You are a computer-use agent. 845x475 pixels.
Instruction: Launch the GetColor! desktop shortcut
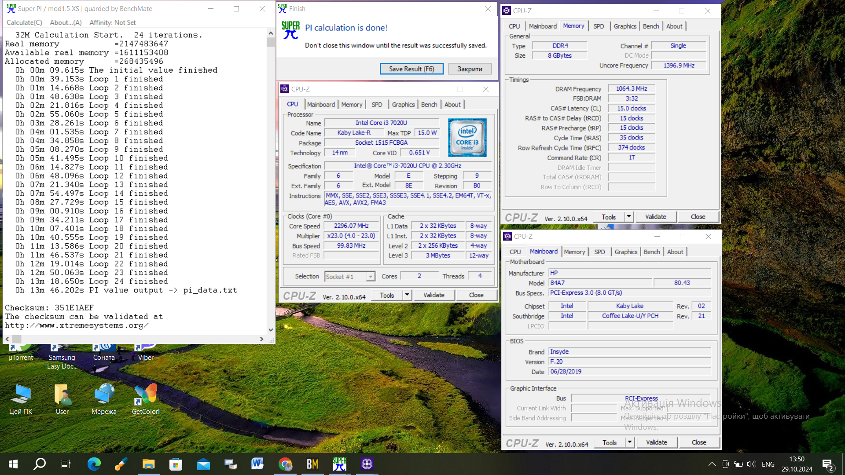(x=146, y=399)
